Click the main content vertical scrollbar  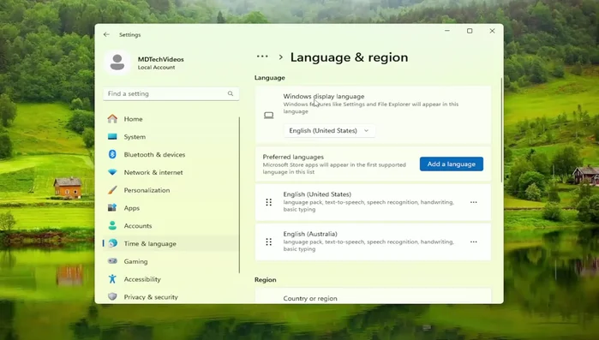pyautogui.click(x=501, y=129)
